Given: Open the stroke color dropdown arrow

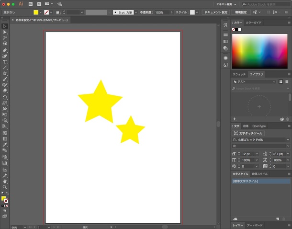Looking at the screenshot, I should [x=51, y=12].
